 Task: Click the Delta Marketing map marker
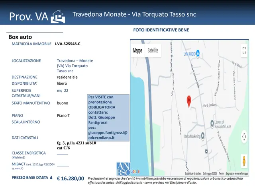(203, 136)
